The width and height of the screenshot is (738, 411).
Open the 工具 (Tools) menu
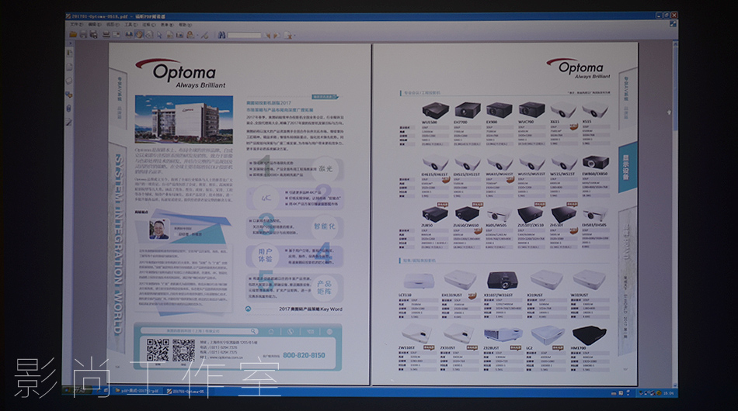click(131, 24)
